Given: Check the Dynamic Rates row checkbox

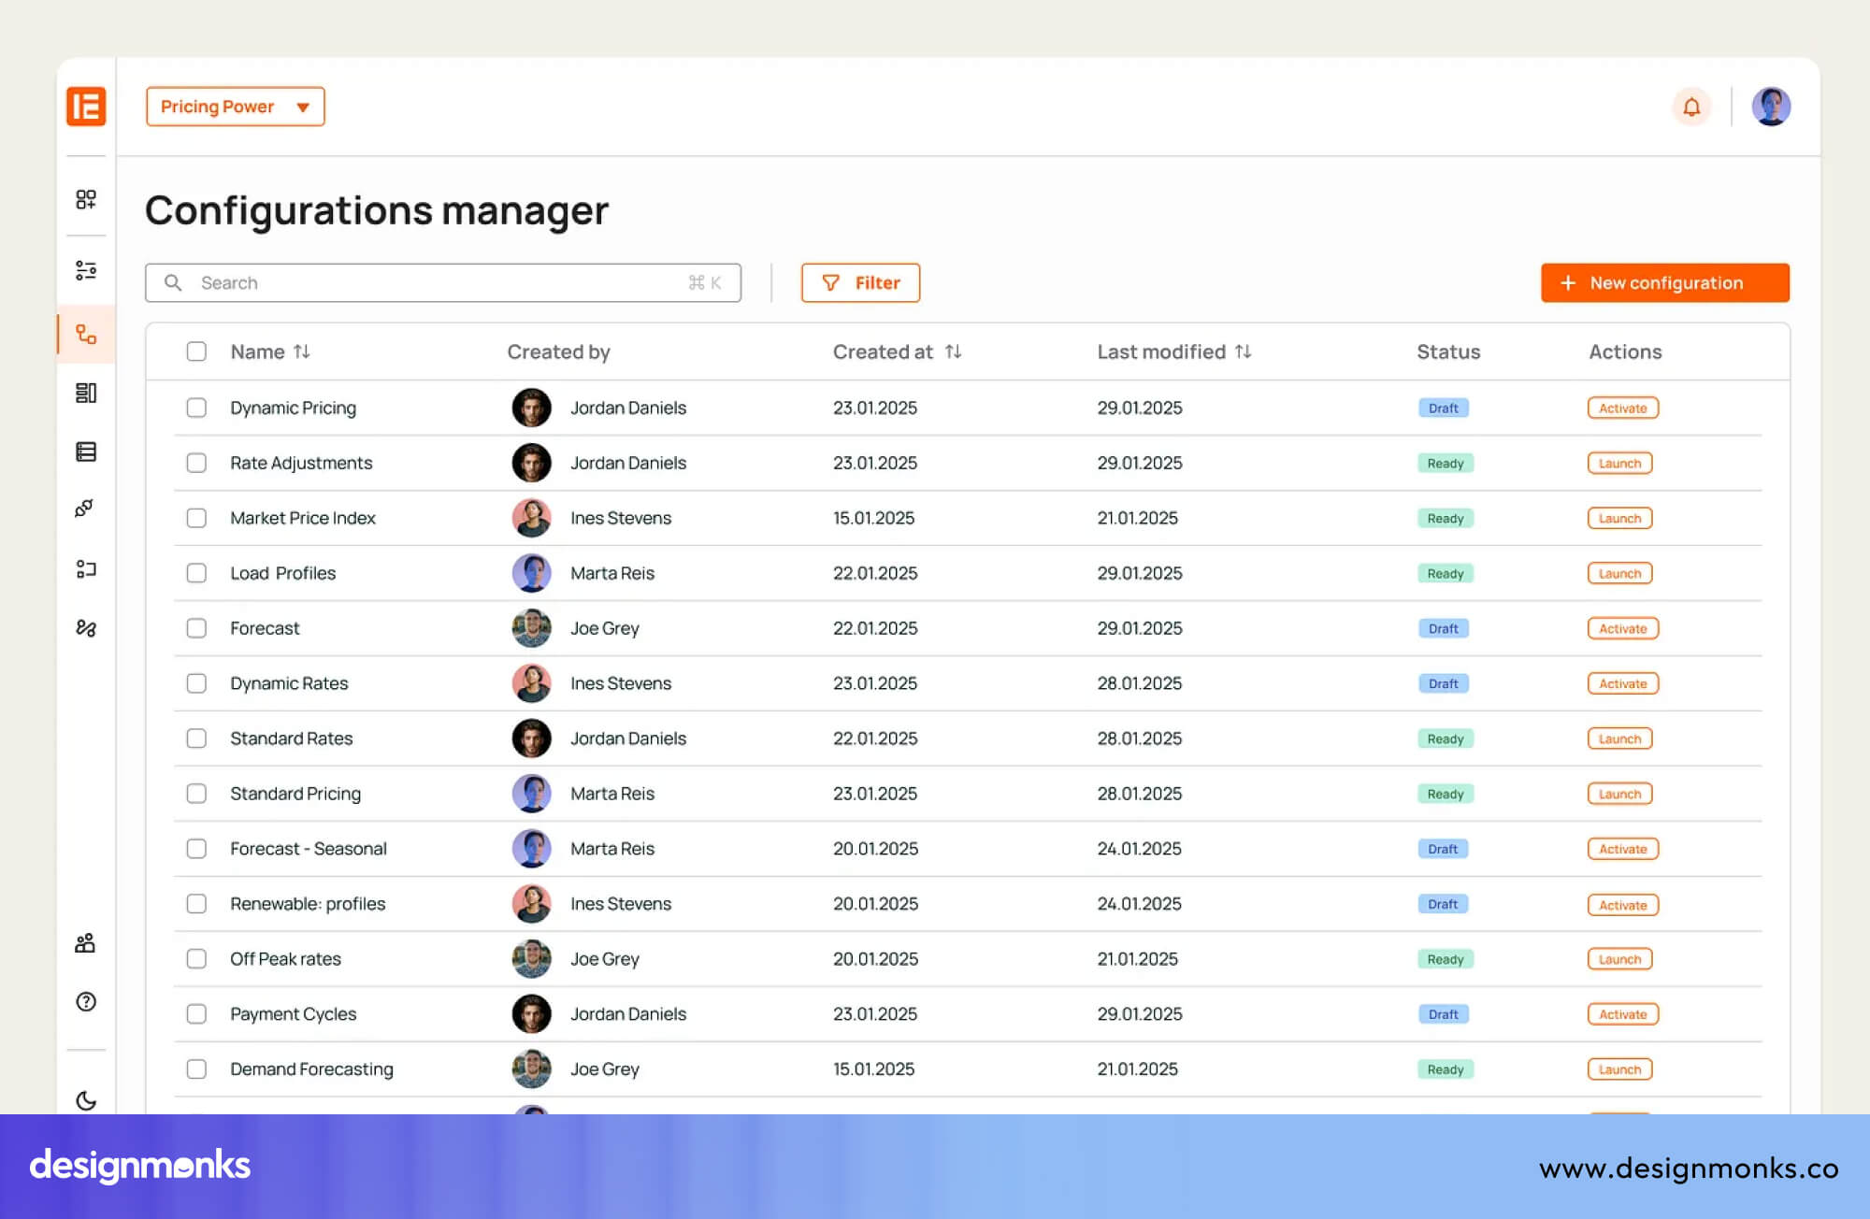Looking at the screenshot, I should pos(196,683).
